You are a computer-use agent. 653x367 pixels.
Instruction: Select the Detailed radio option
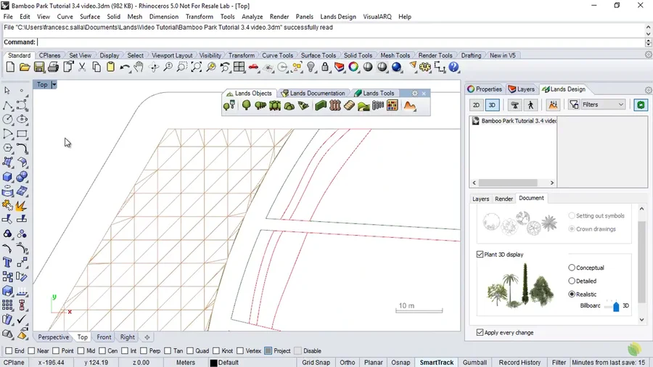(572, 281)
